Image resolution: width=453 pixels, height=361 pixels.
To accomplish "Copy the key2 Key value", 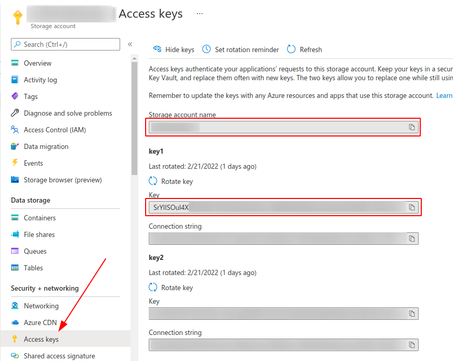I will tap(411, 314).
